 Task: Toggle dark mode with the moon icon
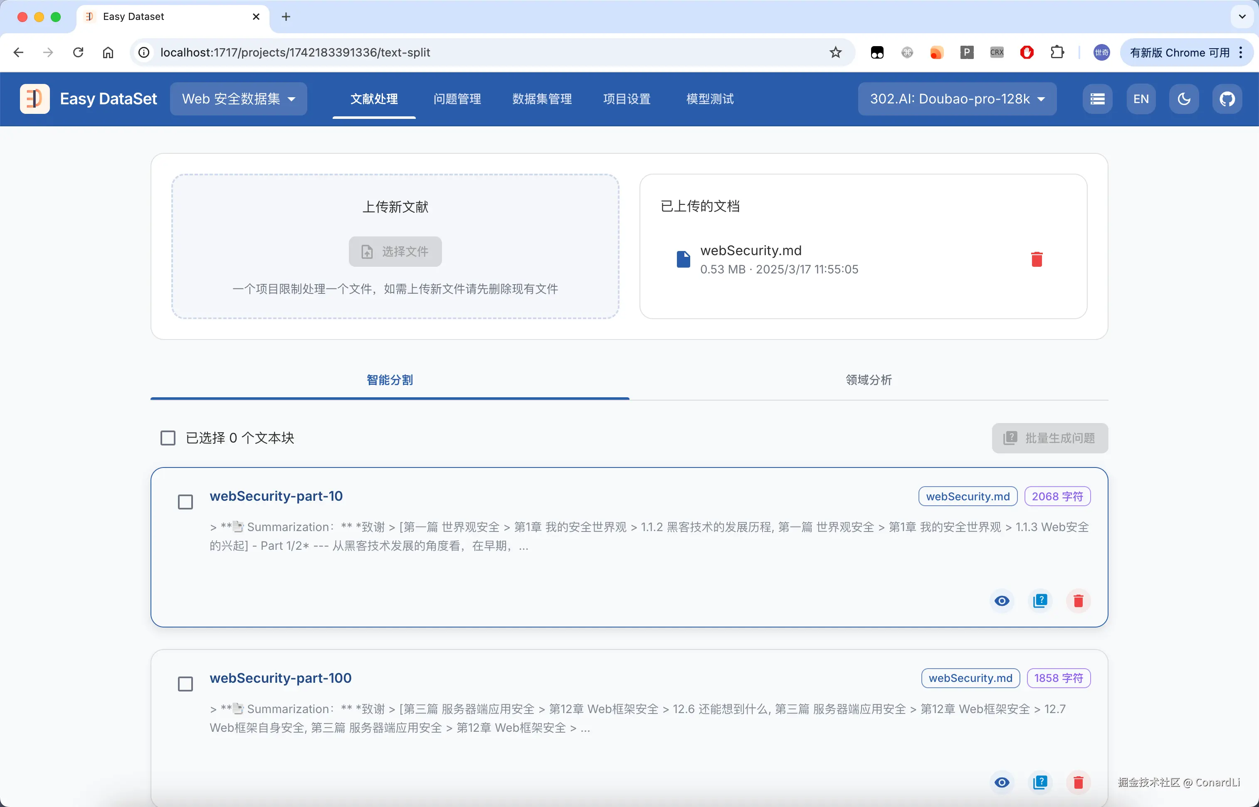tap(1183, 99)
